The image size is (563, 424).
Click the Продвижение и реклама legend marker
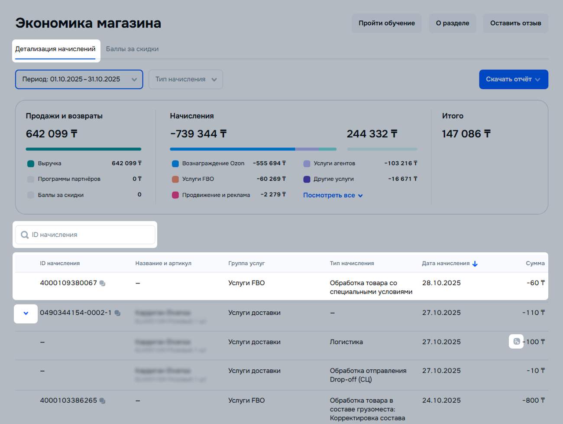(x=175, y=195)
